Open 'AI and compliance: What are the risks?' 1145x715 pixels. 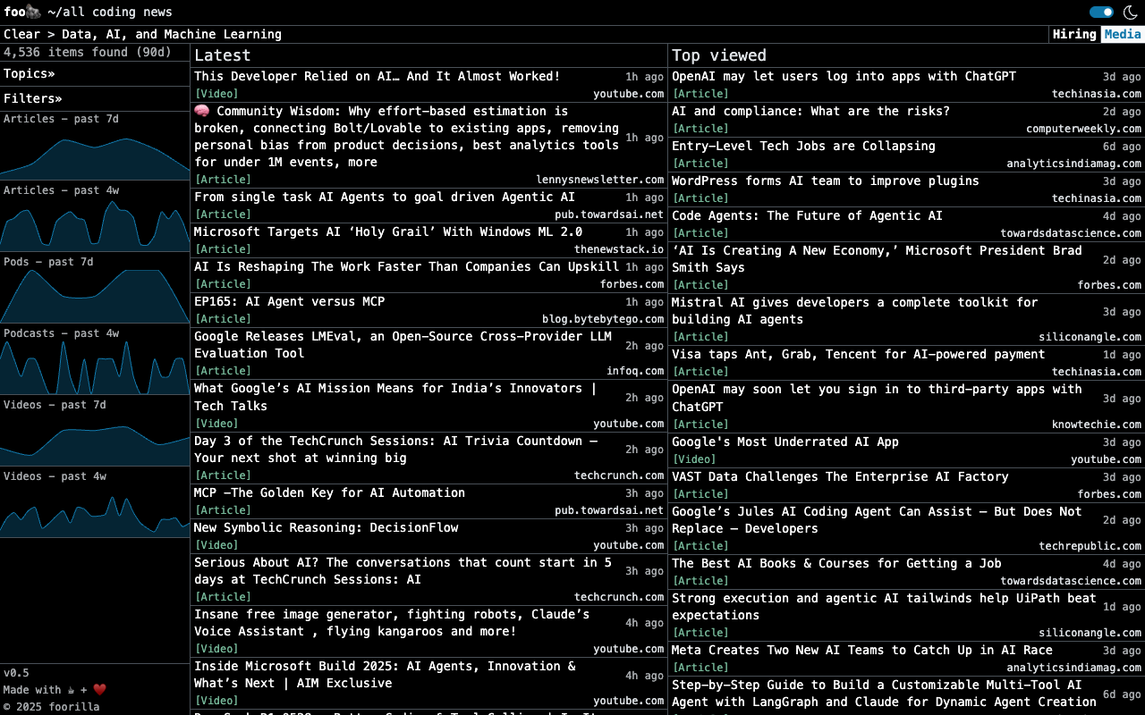(810, 111)
